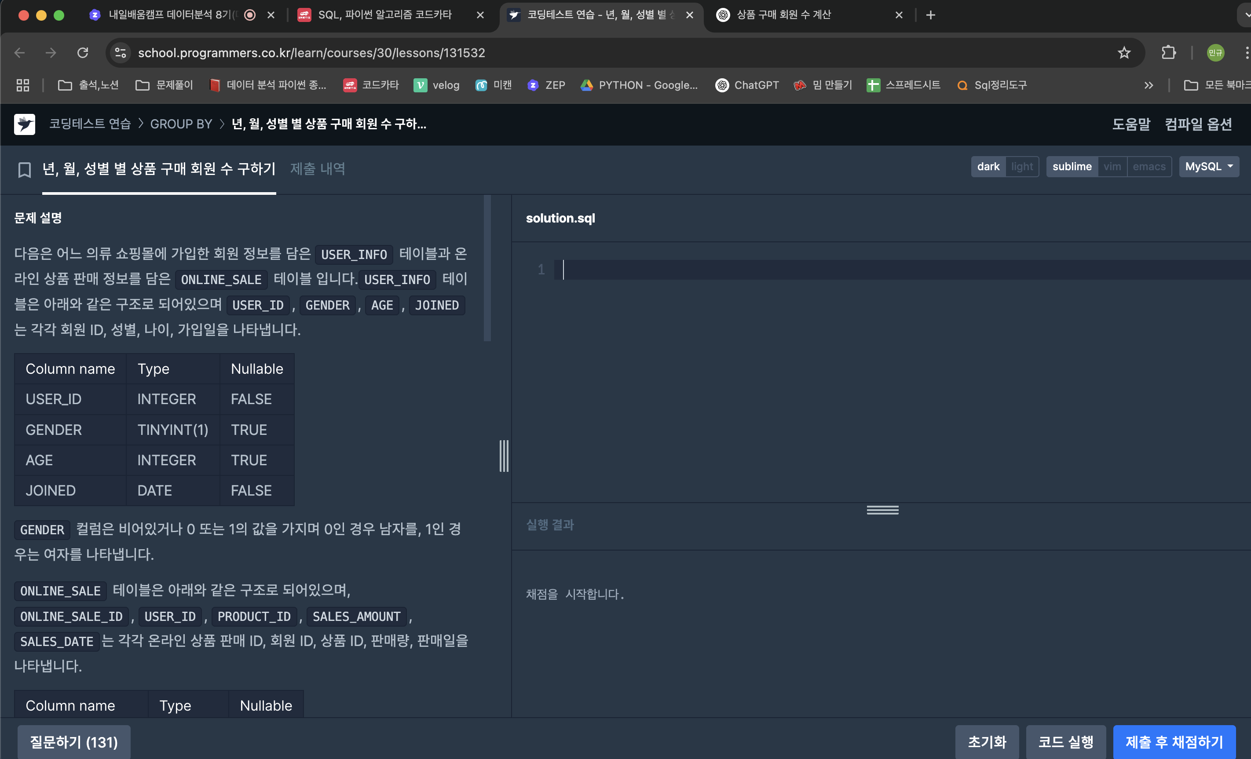Viewport: 1251px width, 759px height.
Task: Click the bookmark icon beside problem title
Action: click(x=24, y=170)
